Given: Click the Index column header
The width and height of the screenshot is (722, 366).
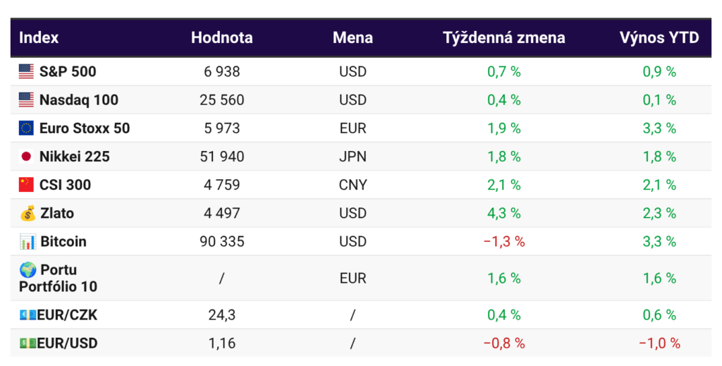Looking at the screenshot, I should [39, 38].
